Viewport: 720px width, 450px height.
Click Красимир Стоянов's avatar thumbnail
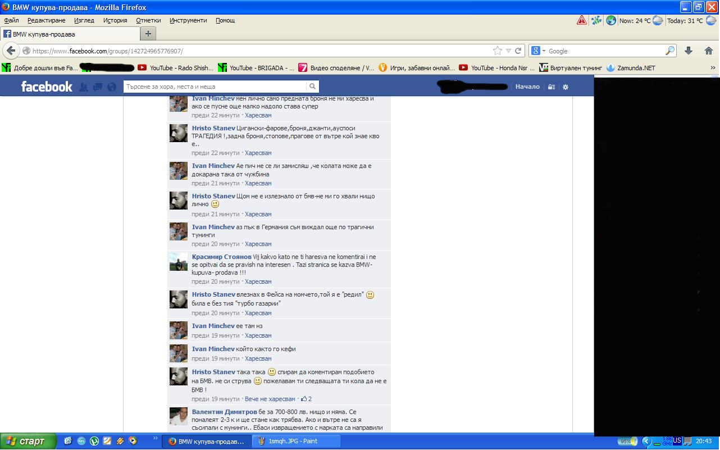click(x=179, y=262)
